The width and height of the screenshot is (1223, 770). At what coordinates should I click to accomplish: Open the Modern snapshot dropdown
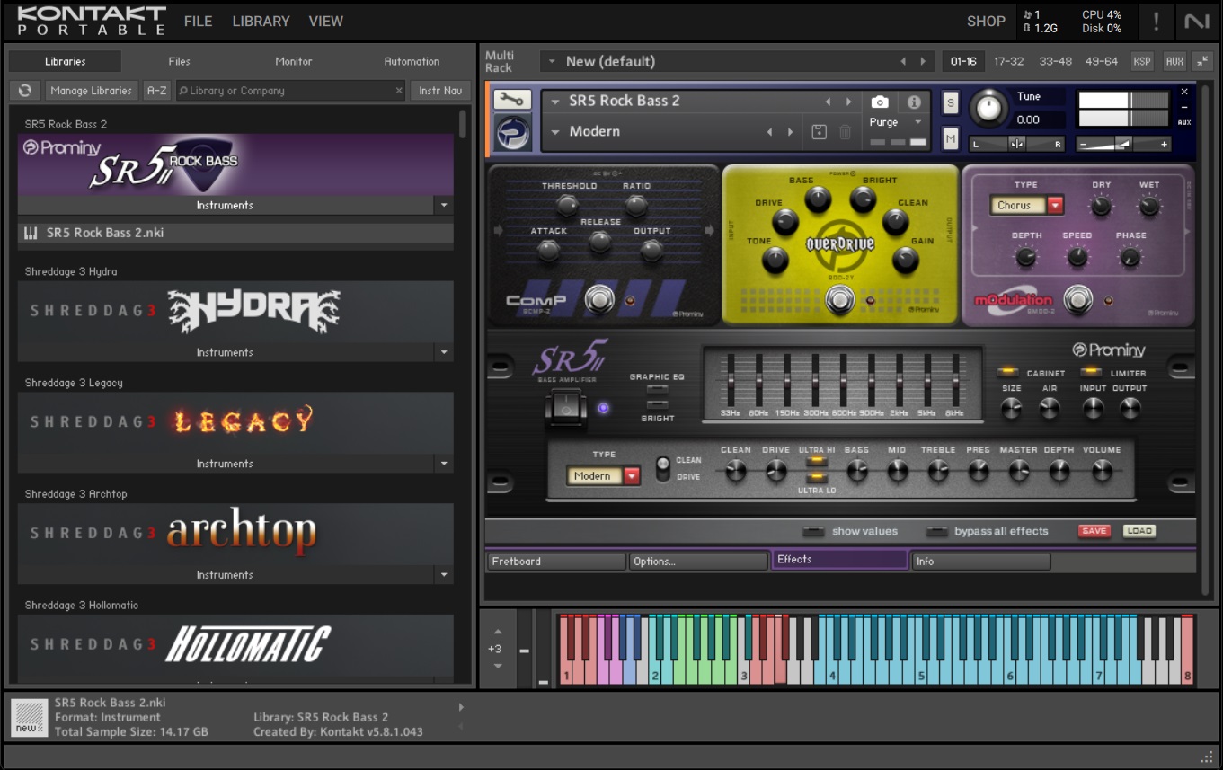(x=556, y=132)
